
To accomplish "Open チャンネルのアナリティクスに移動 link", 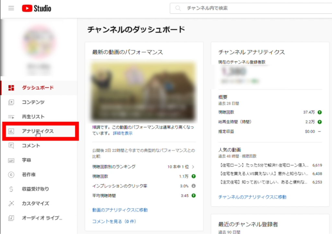I will (x=252, y=197).
